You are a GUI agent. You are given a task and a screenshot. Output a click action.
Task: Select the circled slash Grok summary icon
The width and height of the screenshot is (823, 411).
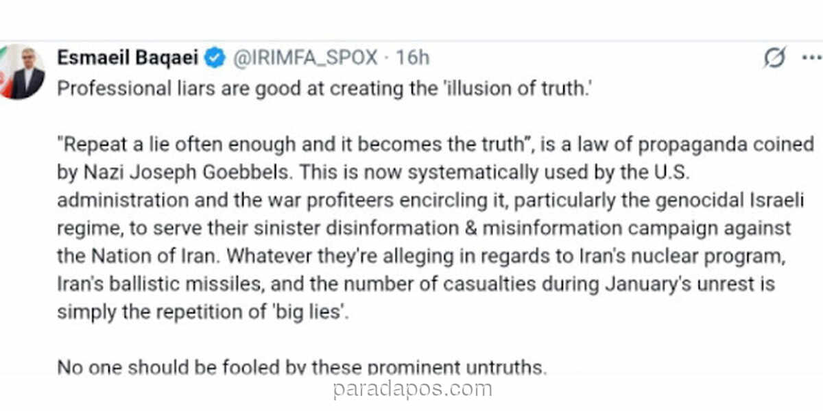[774, 58]
